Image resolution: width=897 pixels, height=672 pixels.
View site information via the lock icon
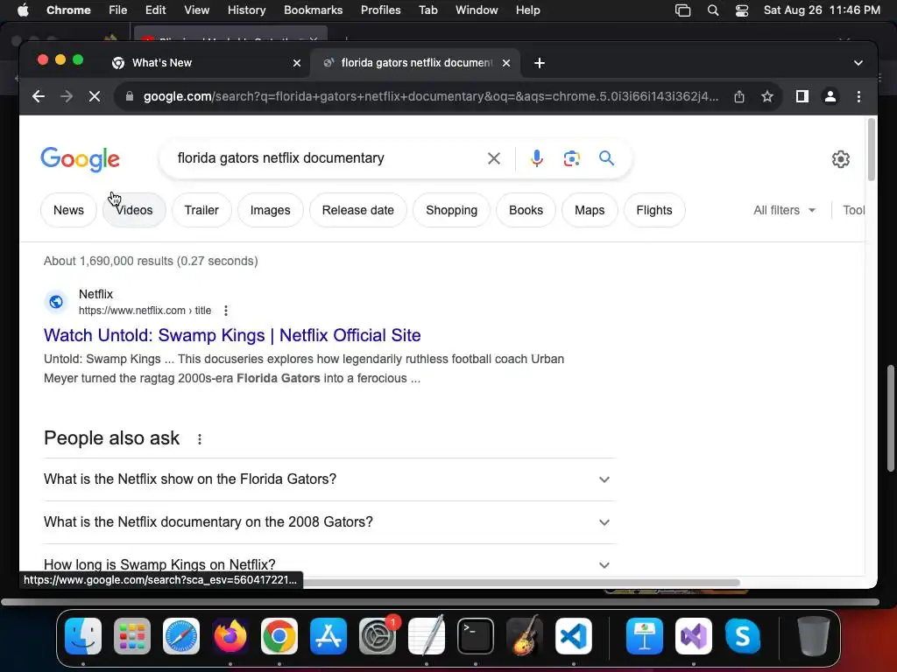point(130,96)
